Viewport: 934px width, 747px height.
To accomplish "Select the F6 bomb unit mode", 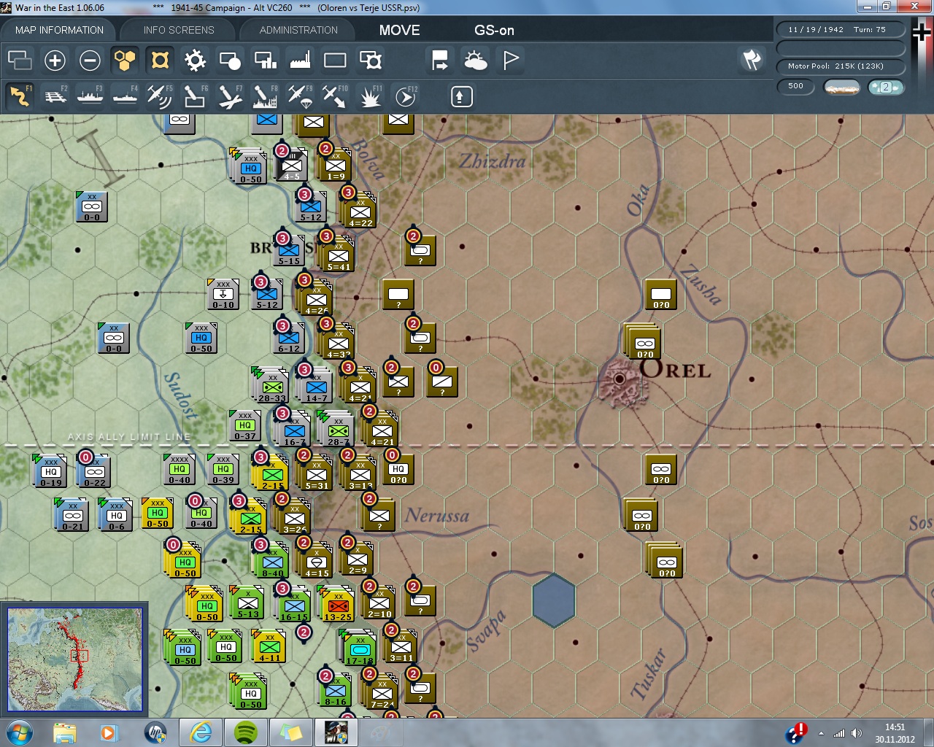I will [x=195, y=96].
